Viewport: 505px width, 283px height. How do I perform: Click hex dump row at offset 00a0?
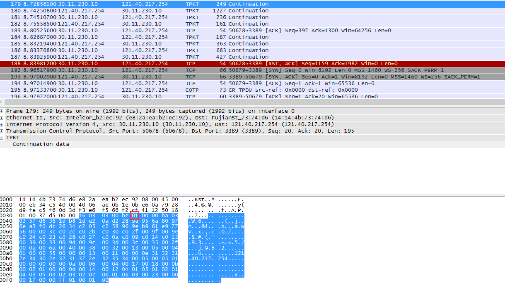(x=123, y=253)
